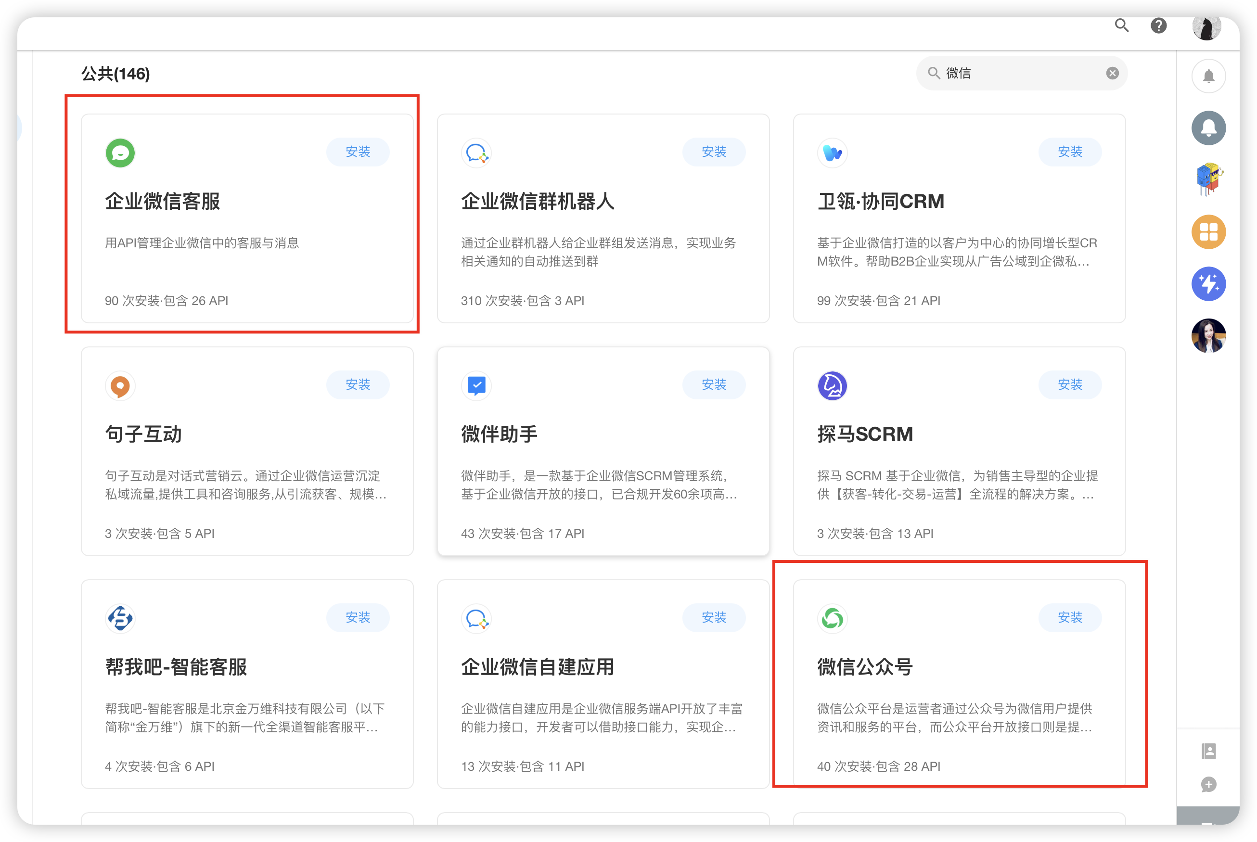Click the woman portrait avatar in sidebar

pos(1208,336)
